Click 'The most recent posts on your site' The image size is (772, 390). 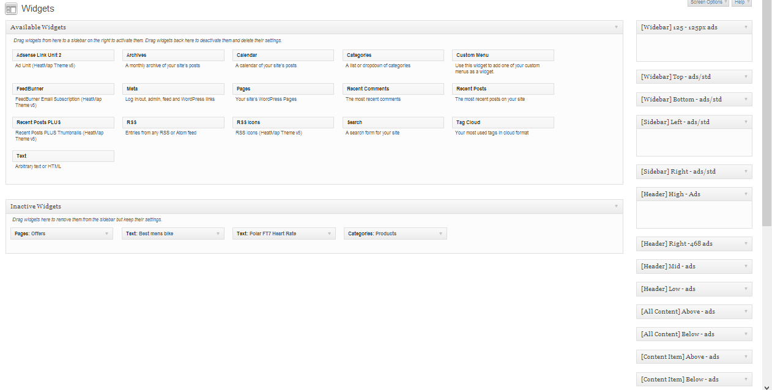490,100
